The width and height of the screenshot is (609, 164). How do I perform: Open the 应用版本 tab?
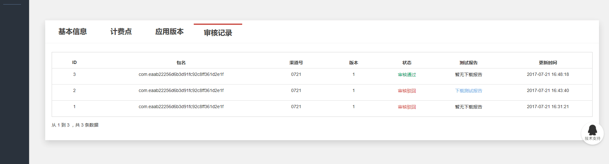[170, 32]
